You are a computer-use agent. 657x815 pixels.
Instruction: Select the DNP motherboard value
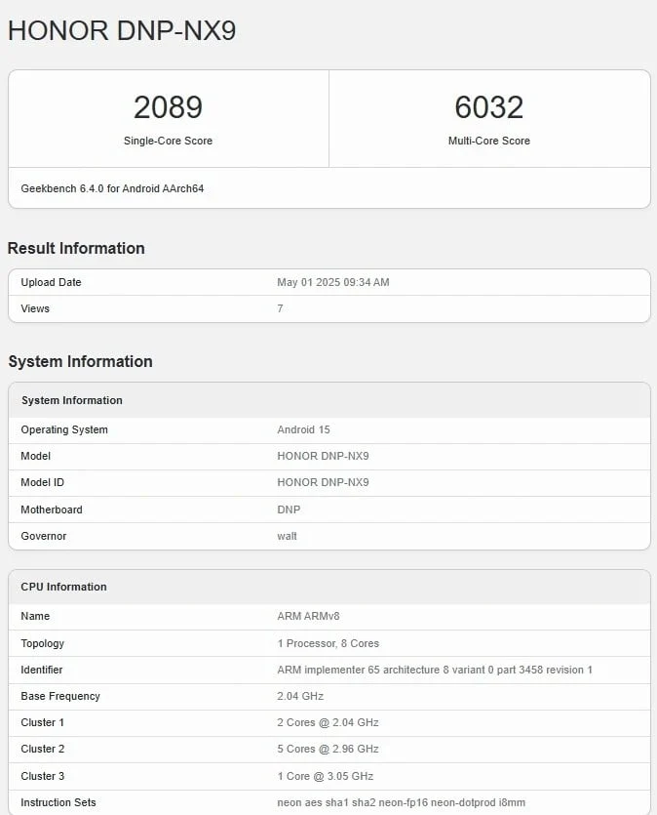pos(289,509)
